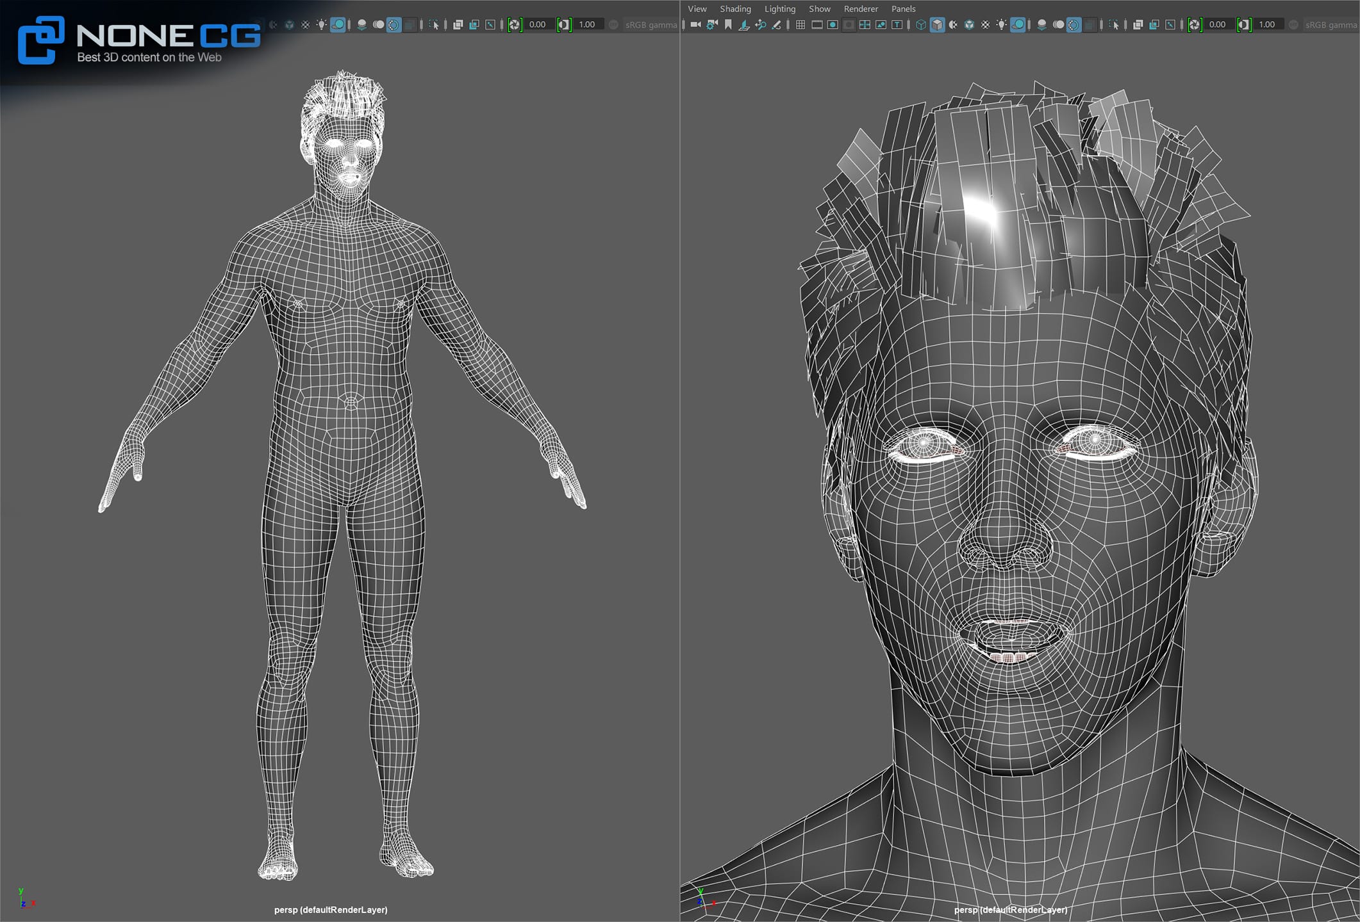Toggle Film Gate icon in right panel
The width and height of the screenshot is (1360, 922).
tap(817, 24)
